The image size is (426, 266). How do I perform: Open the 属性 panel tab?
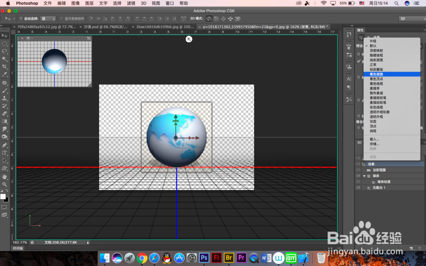[360, 30]
